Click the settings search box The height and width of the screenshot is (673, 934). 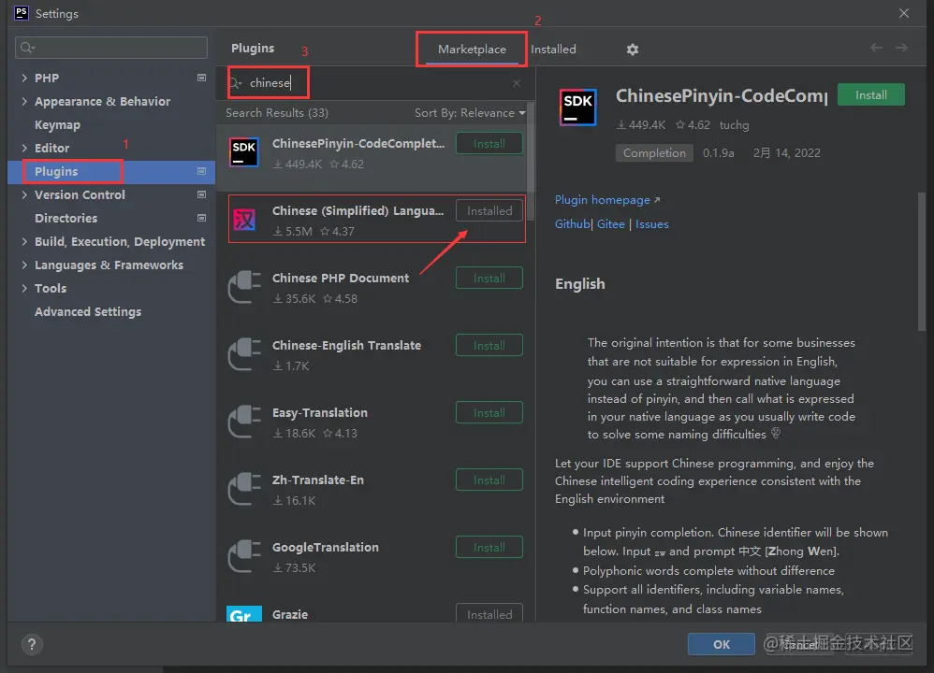(111, 48)
